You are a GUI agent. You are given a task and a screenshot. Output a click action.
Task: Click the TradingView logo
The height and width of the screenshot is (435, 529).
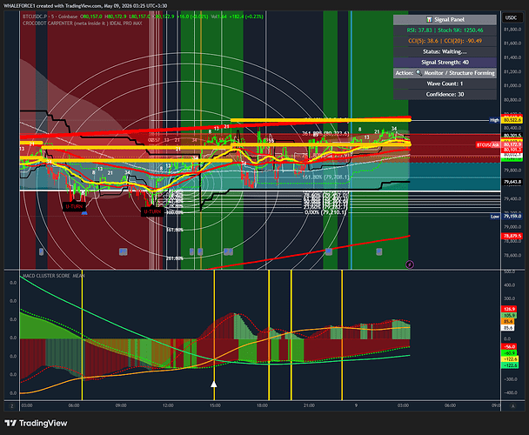pyautogui.click(x=36, y=423)
